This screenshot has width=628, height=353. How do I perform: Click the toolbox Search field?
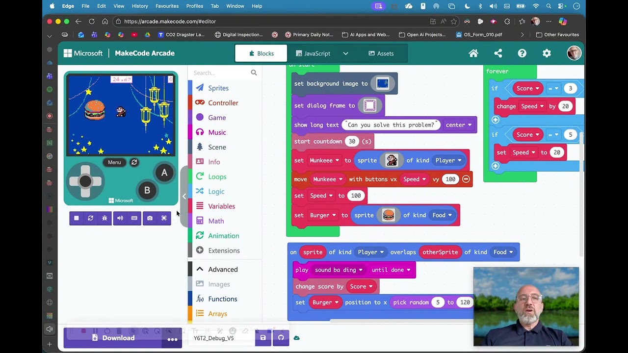point(221,73)
